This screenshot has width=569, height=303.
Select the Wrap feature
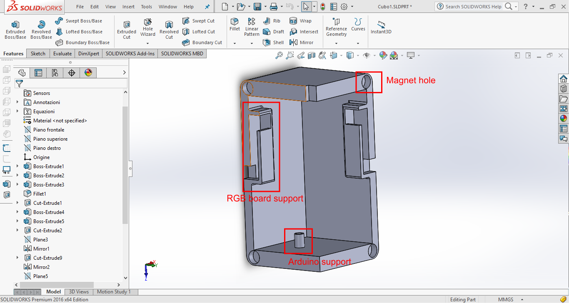pyautogui.click(x=300, y=21)
